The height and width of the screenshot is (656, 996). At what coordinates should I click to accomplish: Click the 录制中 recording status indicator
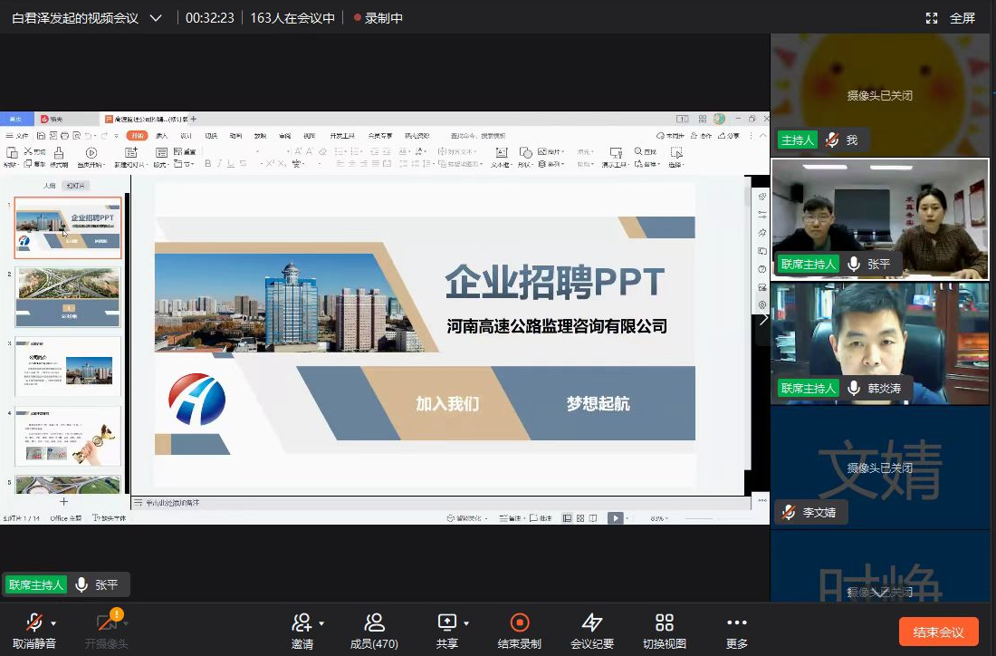pyautogui.click(x=378, y=18)
